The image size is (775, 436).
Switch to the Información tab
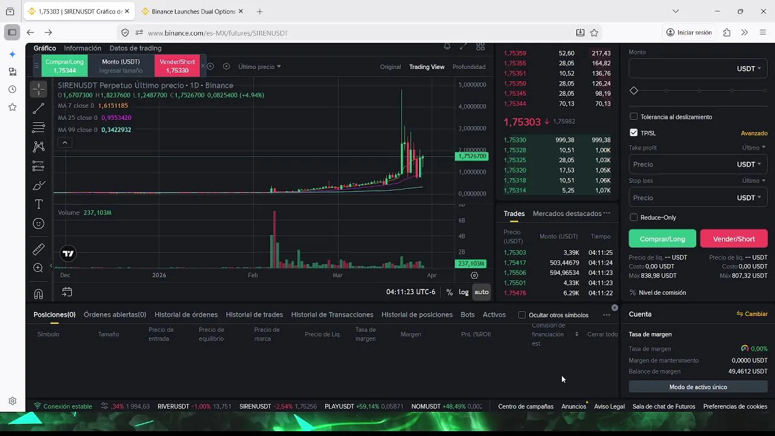(82, 48)
